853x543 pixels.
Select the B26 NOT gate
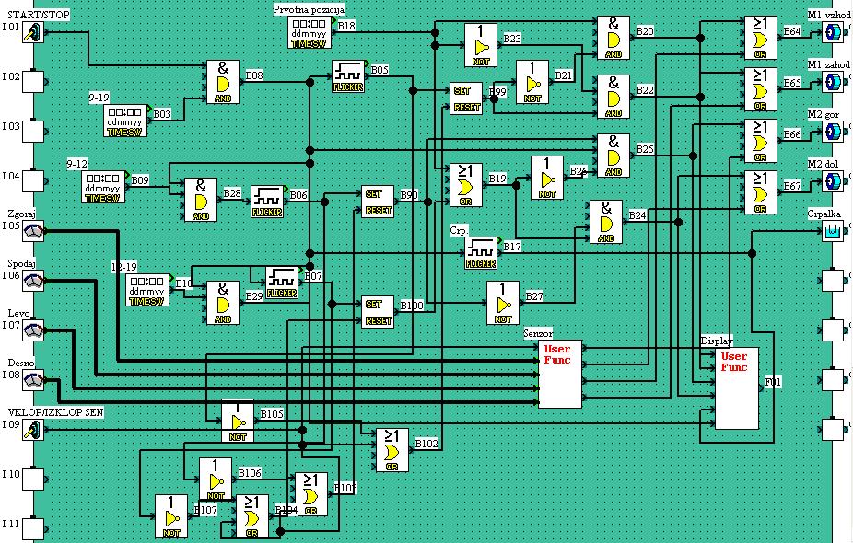pyautogui.click(x=547, y=178)
